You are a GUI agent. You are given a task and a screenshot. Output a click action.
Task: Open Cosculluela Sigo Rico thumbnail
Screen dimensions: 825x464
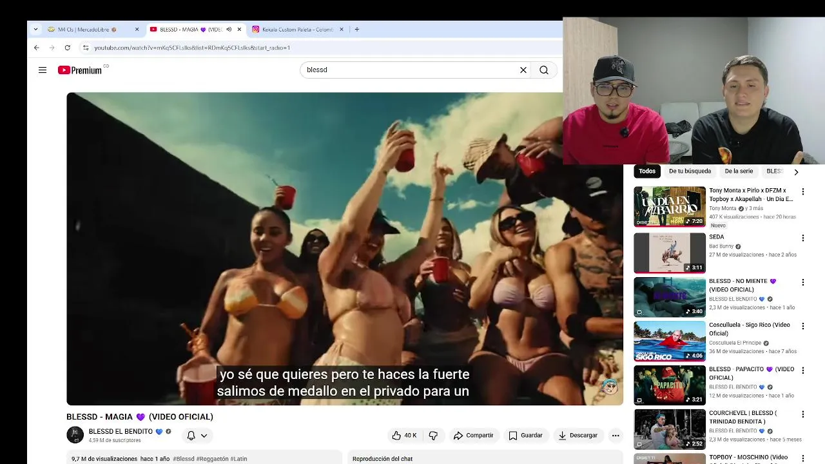tap(670, 341)
